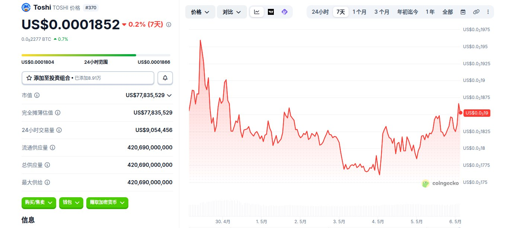The height and width of the screenshot is (228, 506).
Task: Click the TOSHI 价格 label
Action: 66,7
